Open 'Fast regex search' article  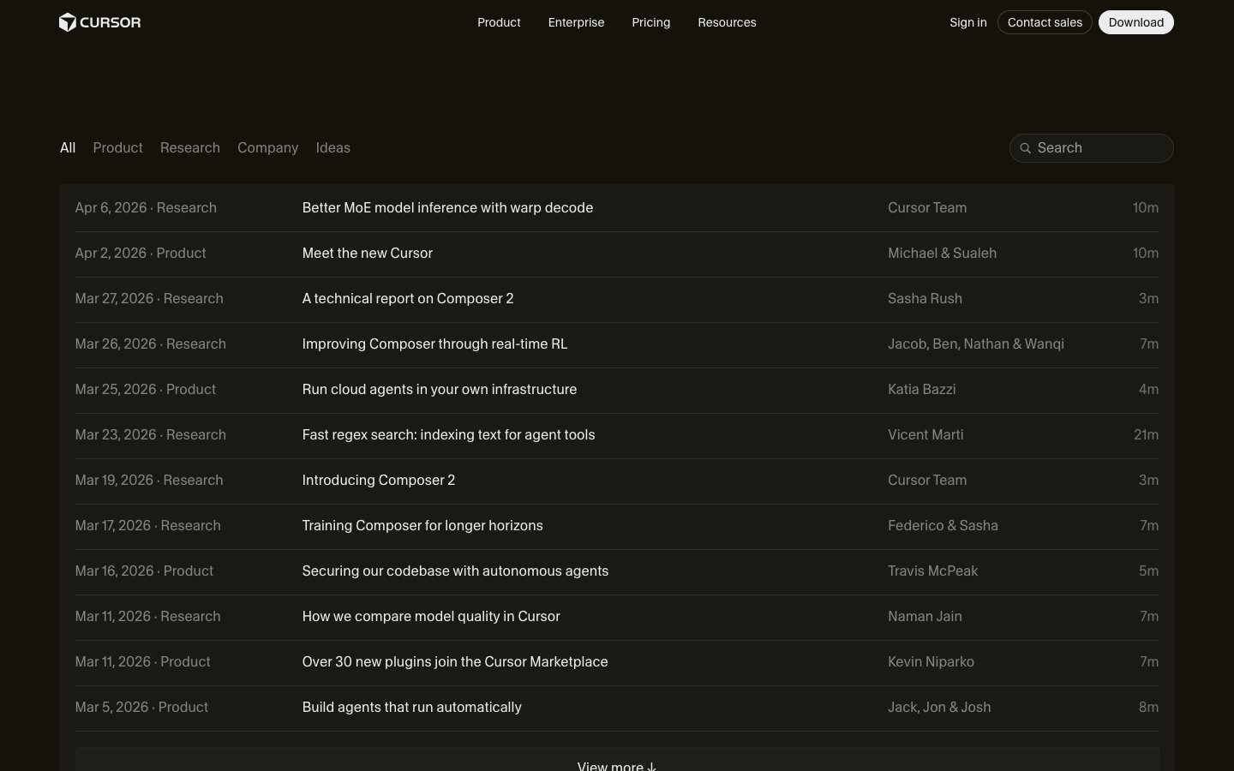448,435
